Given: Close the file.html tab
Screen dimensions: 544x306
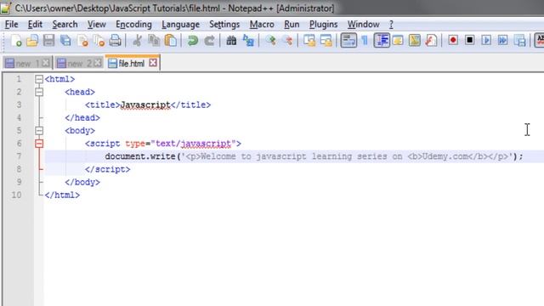Looking at the screenshot, I should click(x=153, y=63).
